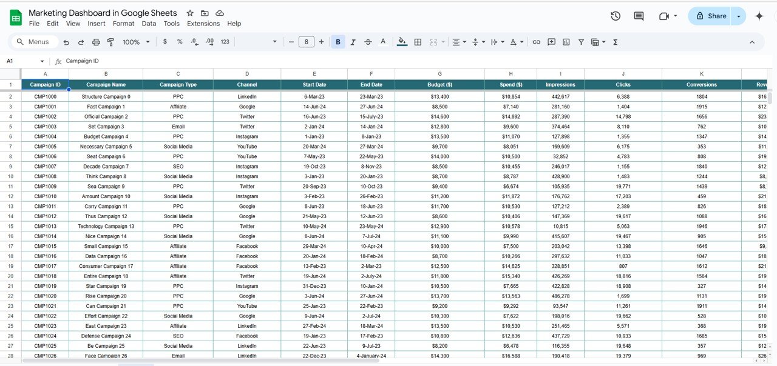Image resolution: width=777 pixels, height=366 pixels.
Task: Insert a link
Action: pyautogui.click(x=536, y=42)
